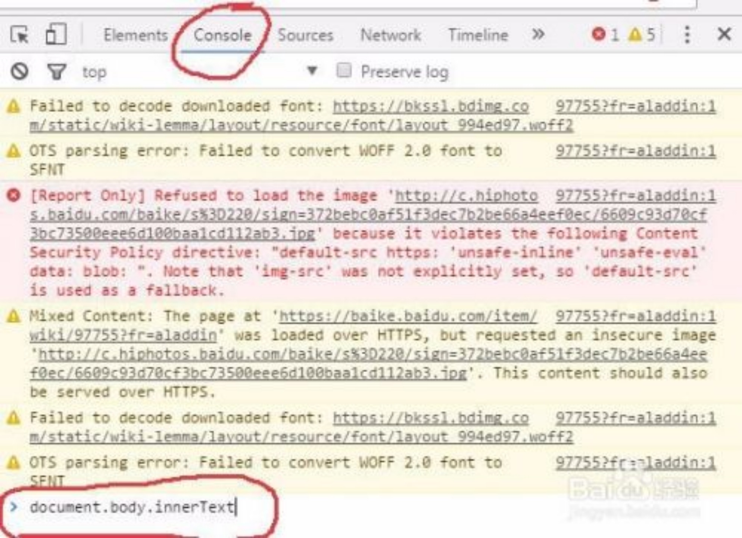Screen dimensions: 742x538
Task: Click the red error count indicator
Action: click(x=605, y=35)
